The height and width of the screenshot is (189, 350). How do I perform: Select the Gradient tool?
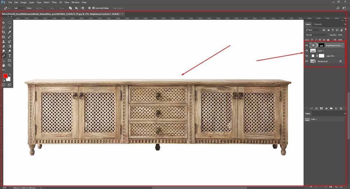tap(9, 47)
